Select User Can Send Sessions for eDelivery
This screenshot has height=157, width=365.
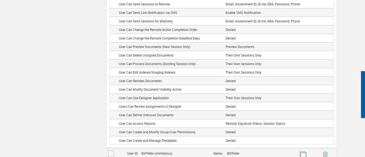pos(146,21)
